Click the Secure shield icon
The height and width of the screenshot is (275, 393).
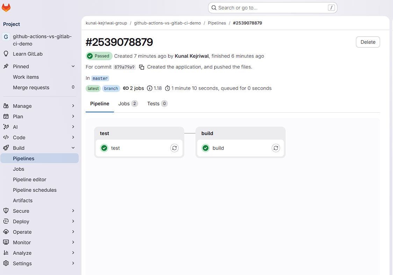pos(6,211)
